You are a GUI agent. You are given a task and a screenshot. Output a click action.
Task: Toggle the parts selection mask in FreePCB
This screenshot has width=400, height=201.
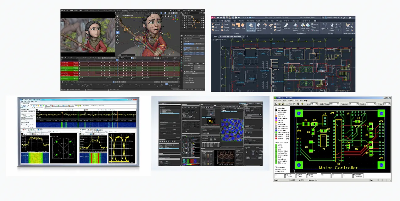click(x=276, y=145)
